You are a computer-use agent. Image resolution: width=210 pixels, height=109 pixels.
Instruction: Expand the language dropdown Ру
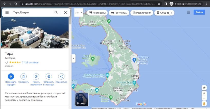coord(78,13)
